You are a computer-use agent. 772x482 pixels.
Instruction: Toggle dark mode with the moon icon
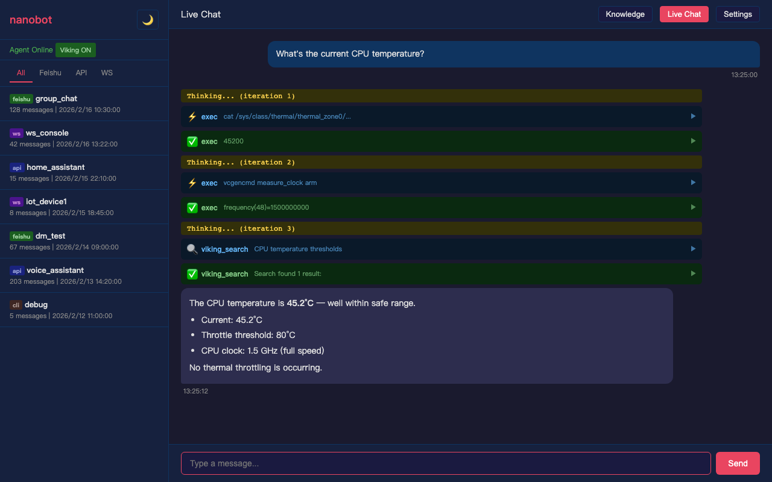tap(147, 19)
